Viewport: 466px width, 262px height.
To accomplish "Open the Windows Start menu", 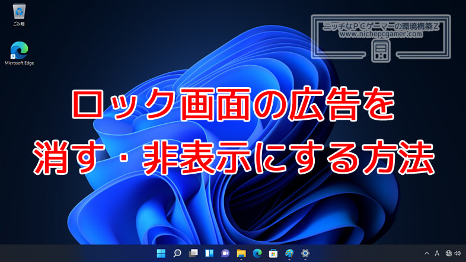I will click(x=161, y=253).
